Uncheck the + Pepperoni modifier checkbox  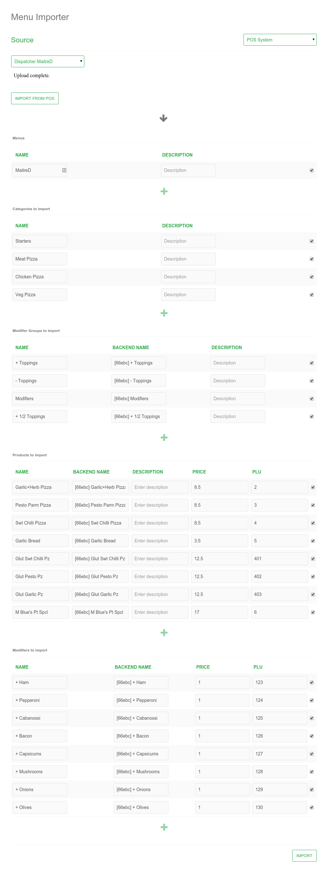click(311, 700)
